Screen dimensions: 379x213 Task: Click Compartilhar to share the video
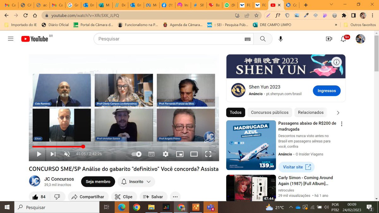(x=88, y=197)
